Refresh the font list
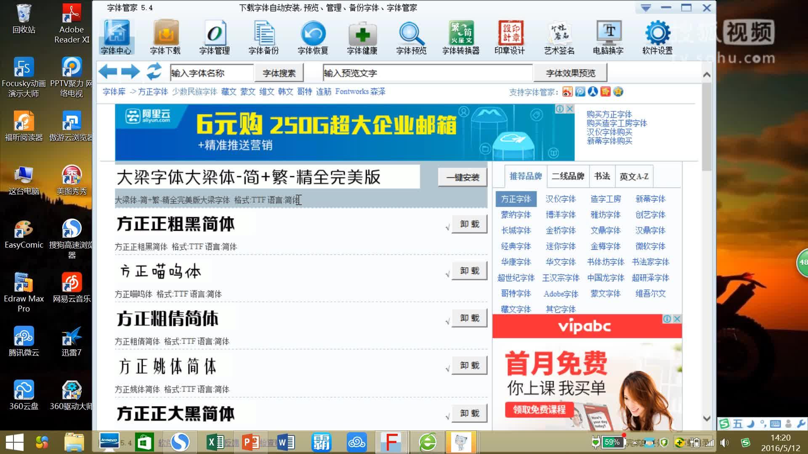Image resolution: width=808 pixels, height=454 pixels. (x=154, y=72)
